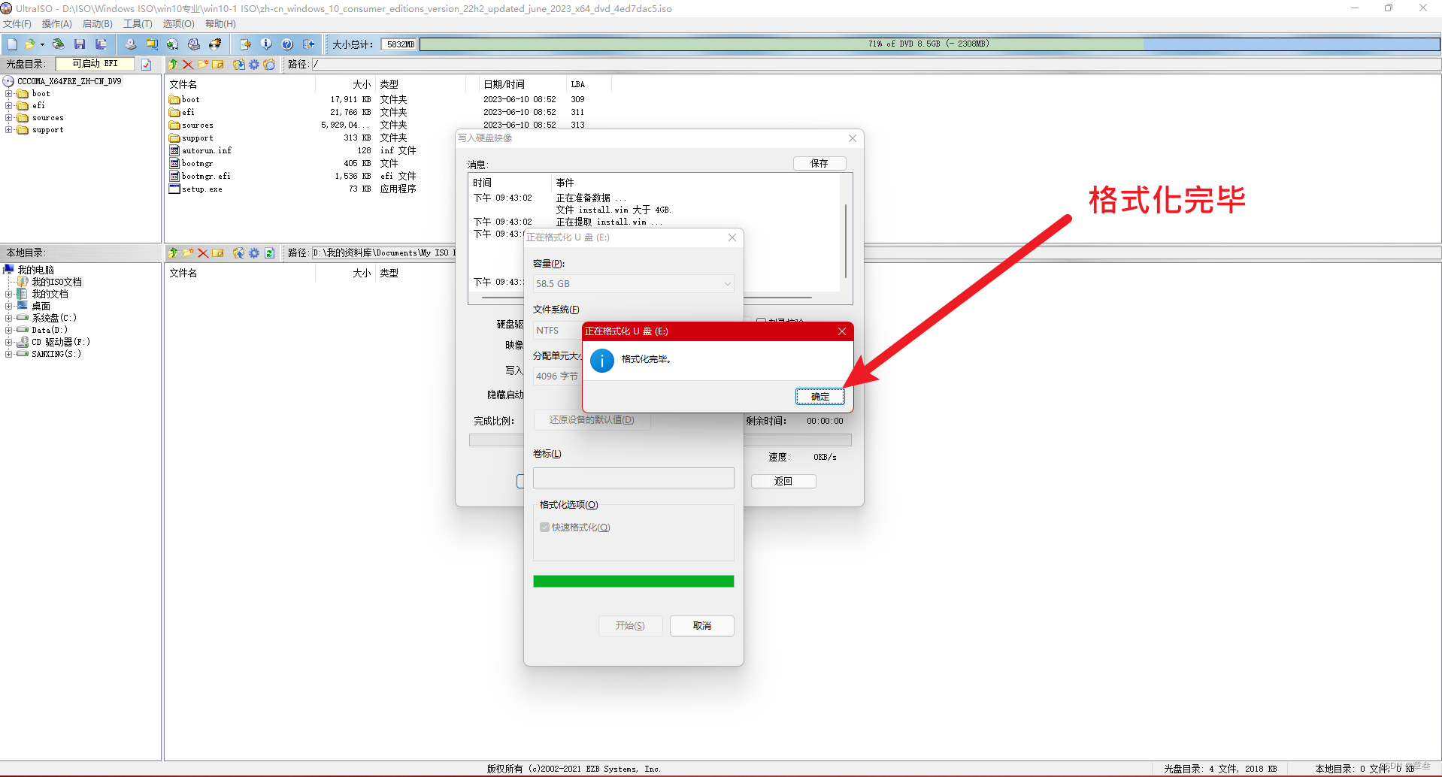Screen dimensions: 1442x777
Task: Click the Add files toolbar icon
Action: click(245, 44)
